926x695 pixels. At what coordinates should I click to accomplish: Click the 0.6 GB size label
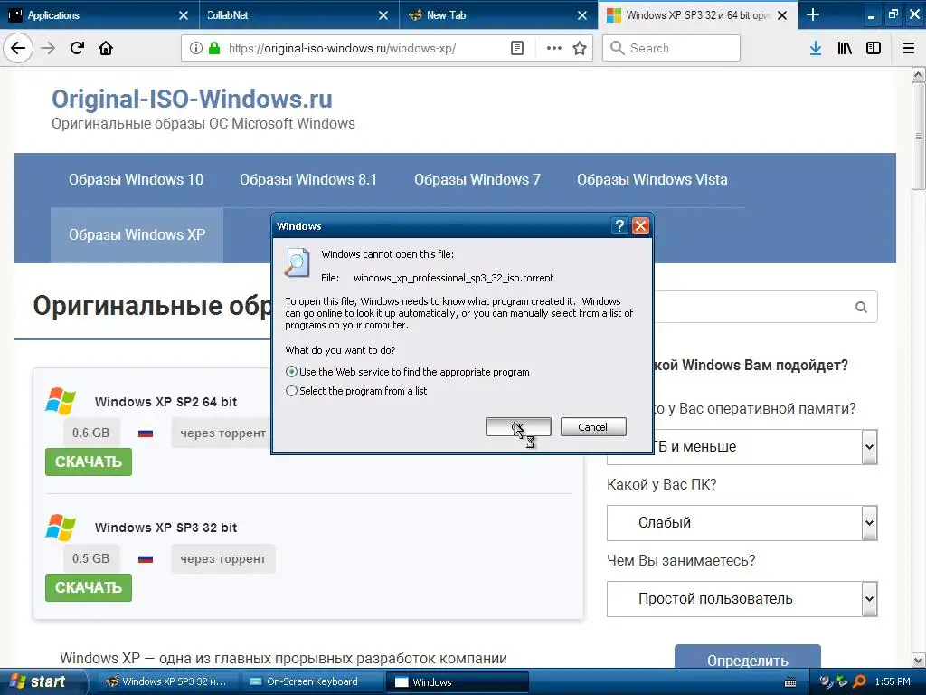coord(91,433)
